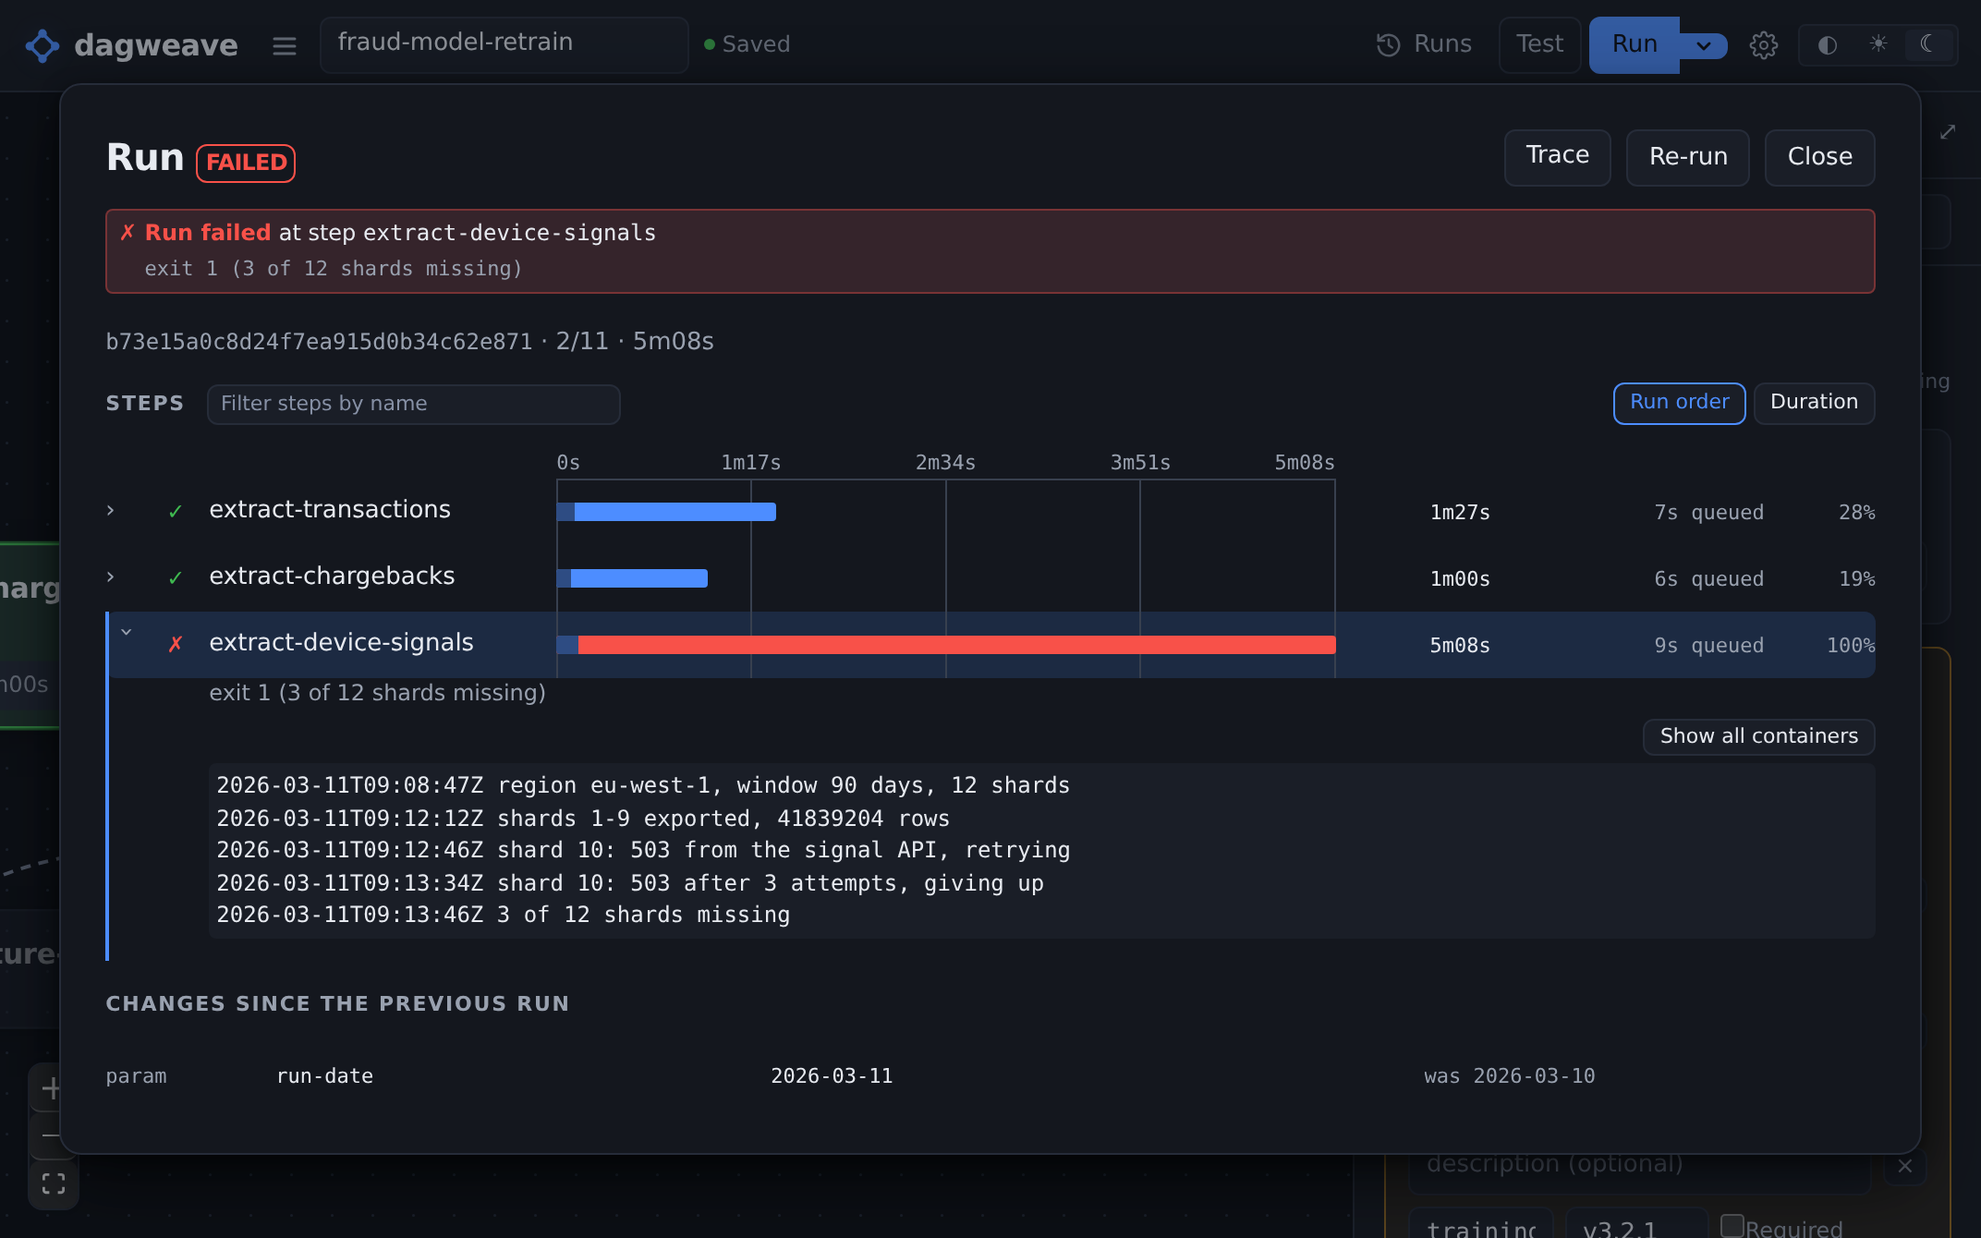Viewport: 1981px width, 1238px height.
Task: Open Runs history
Action: click(1424, 44)
